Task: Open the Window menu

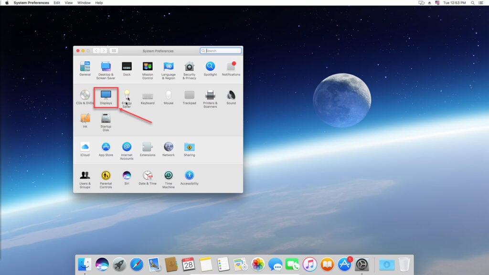Action: [84, 3]
